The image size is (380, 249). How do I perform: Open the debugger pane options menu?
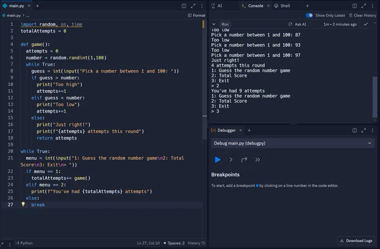tap(373, 130)
